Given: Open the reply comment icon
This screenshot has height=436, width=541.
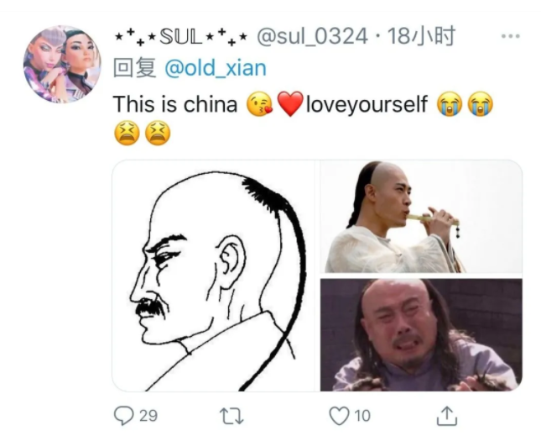Looking at the screenshot, I should 124,415.
